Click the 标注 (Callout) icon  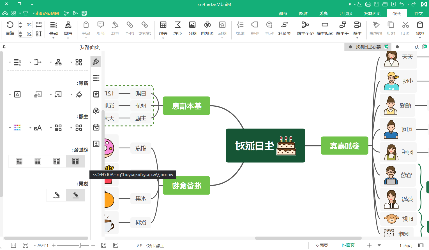pos(269,25)
